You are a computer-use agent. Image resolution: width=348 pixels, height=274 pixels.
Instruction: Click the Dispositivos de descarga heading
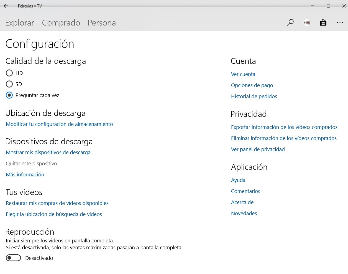coord(49,141)
